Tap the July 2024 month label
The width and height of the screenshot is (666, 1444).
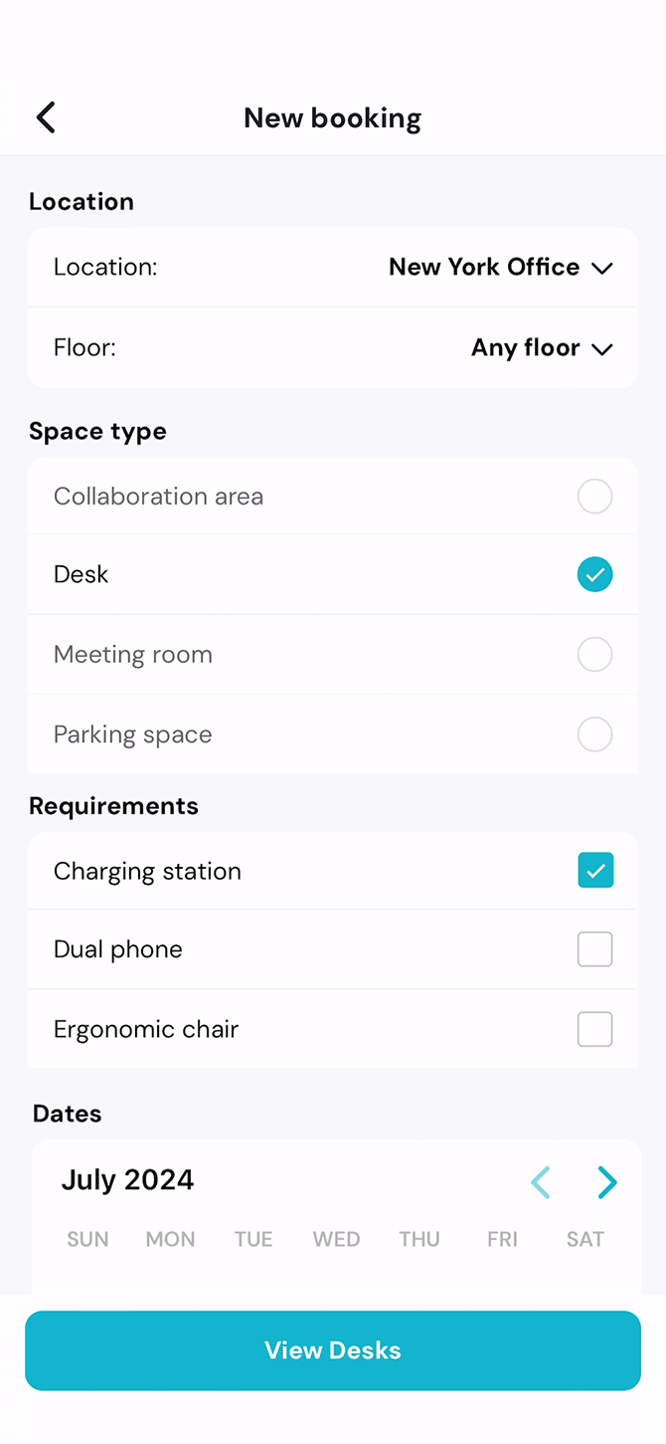tap(127, 1180)
